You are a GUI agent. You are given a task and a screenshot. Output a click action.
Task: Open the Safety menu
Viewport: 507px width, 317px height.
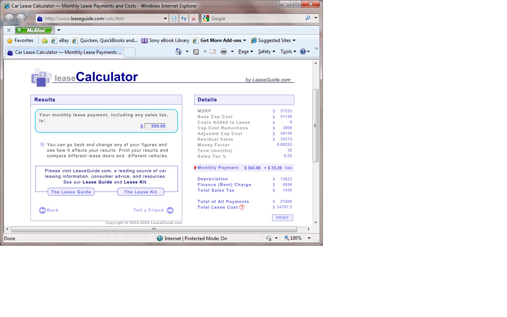pos(266,52)
